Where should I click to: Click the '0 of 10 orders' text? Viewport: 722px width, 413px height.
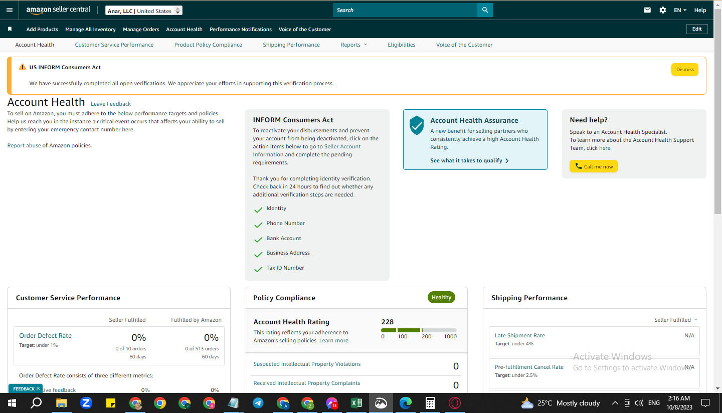[130, 348]
